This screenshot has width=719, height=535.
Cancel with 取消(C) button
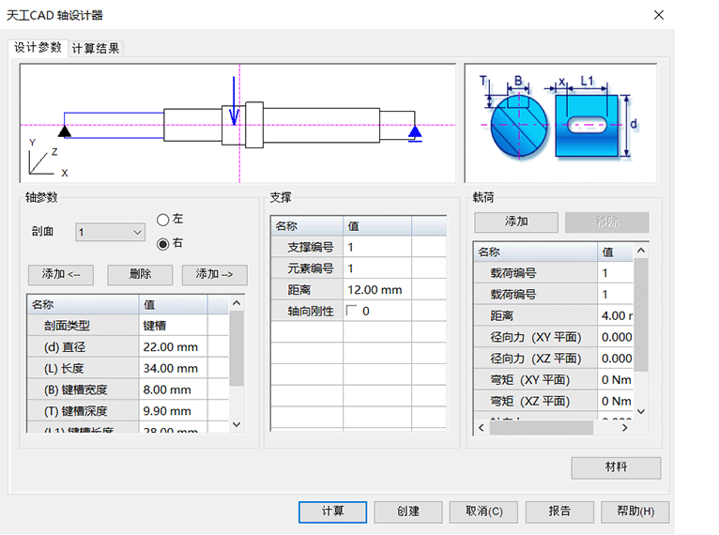click(483, 512)
